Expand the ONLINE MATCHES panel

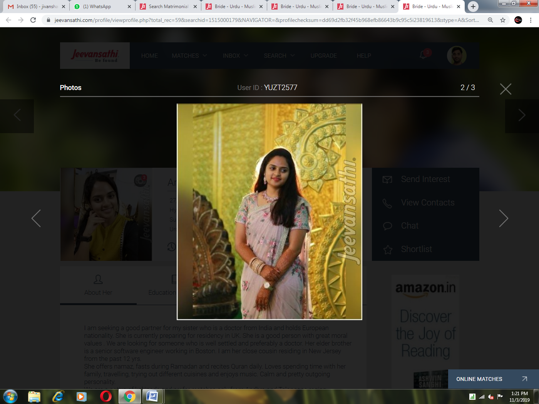coord(493,379)
